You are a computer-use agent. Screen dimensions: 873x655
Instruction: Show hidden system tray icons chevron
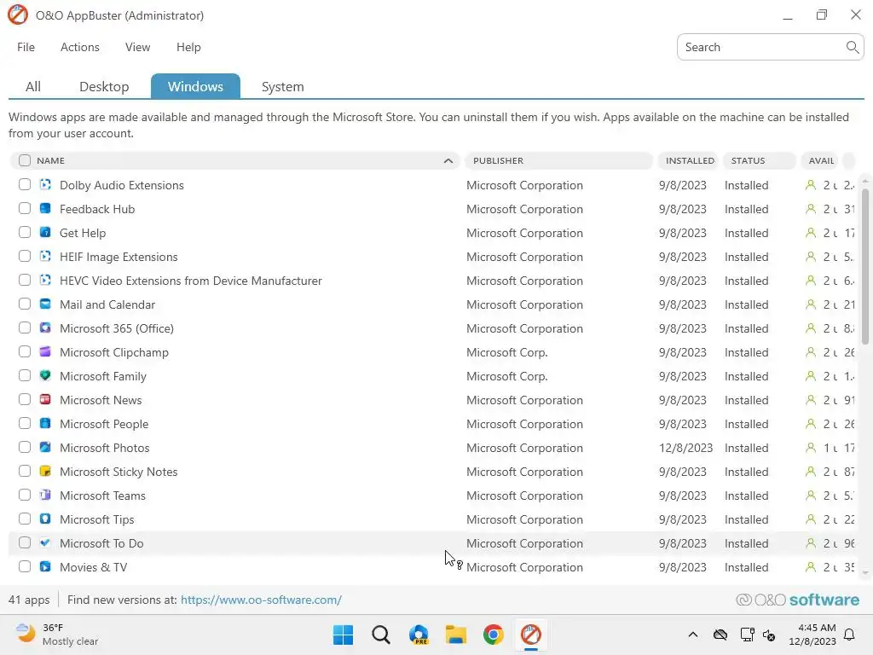click(x=692, y=635)
